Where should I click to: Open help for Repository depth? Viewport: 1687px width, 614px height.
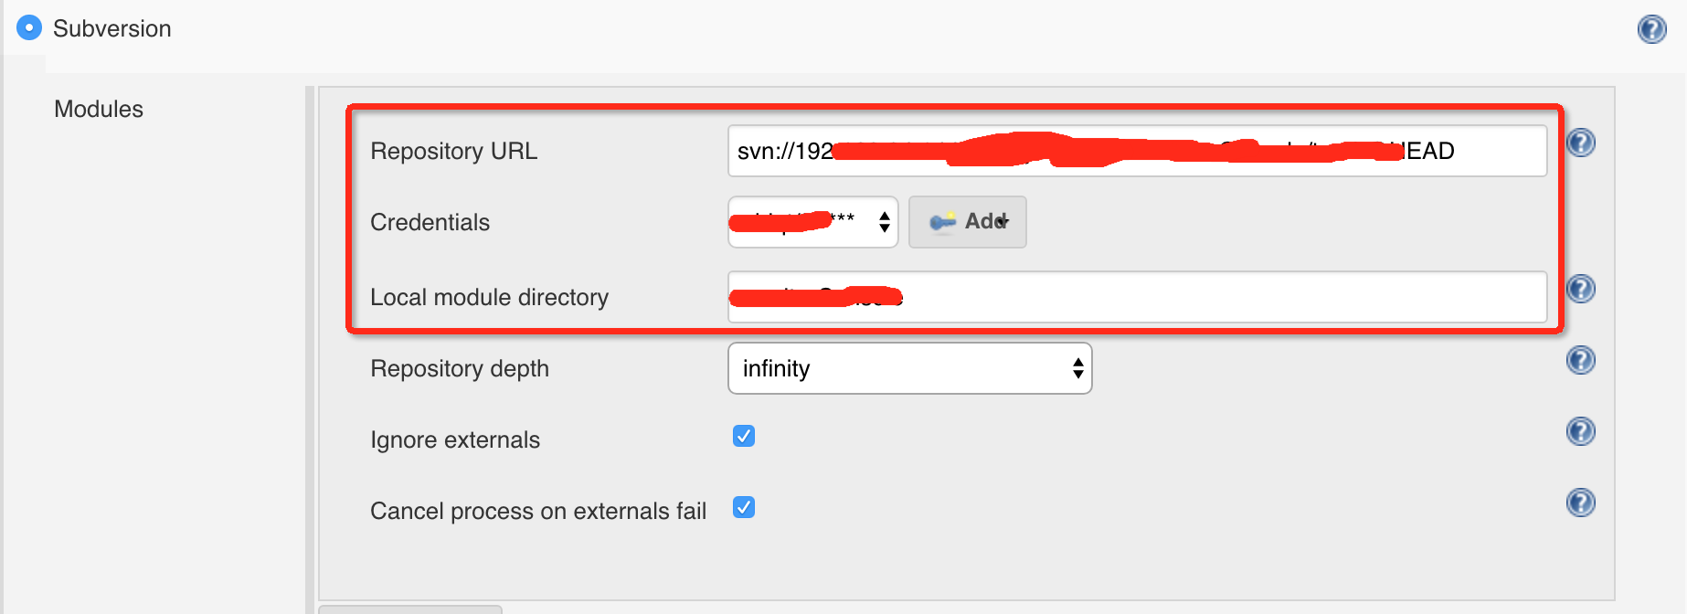1581,360
